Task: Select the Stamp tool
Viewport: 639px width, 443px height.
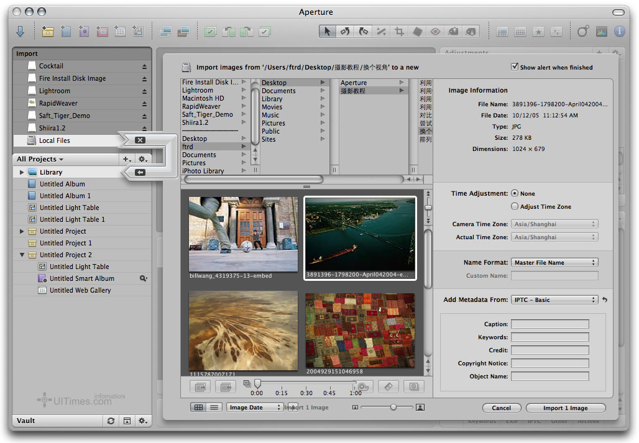Action: coord(471,31)
